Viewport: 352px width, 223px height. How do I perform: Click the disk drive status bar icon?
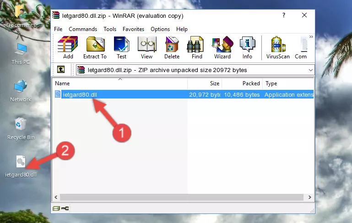pos(56,208)
